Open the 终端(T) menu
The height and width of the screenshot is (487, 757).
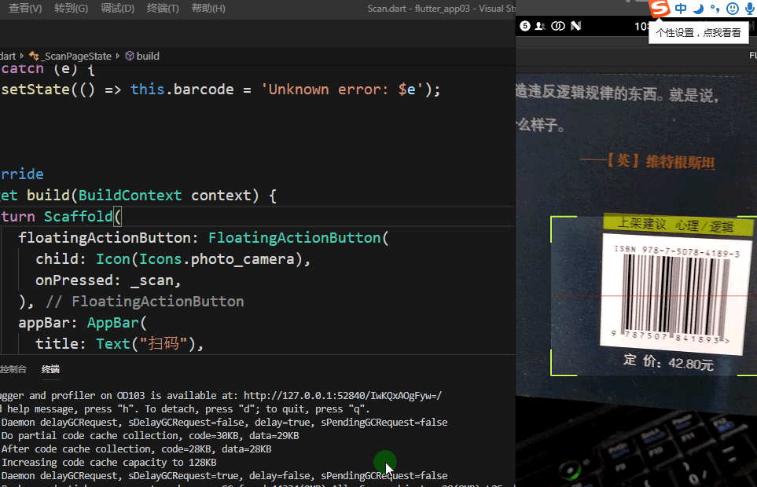[163, 8]
